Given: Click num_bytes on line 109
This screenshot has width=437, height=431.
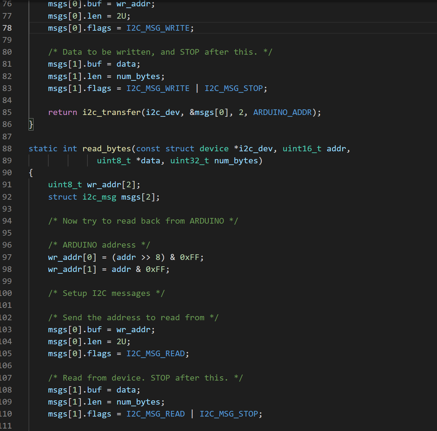Looking at the screenshot, I should pyautogui.click(x=139, y=402).
